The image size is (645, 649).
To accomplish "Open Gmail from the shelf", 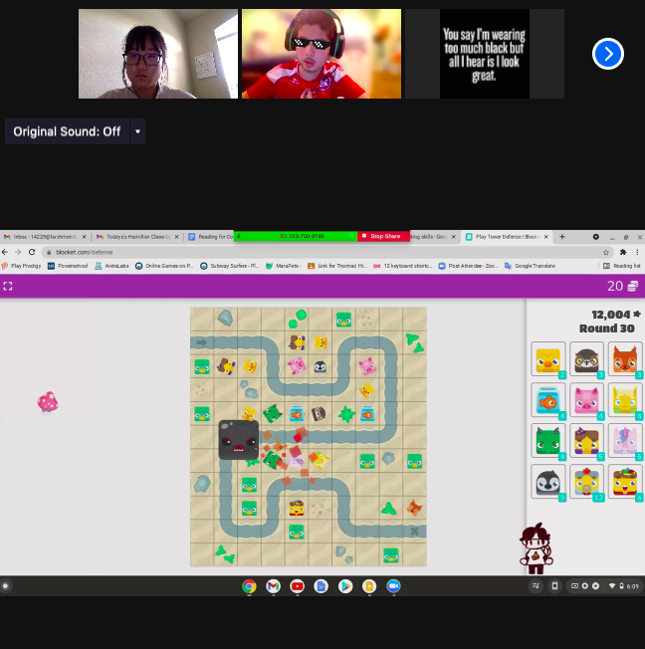I will tap(274, 586).
